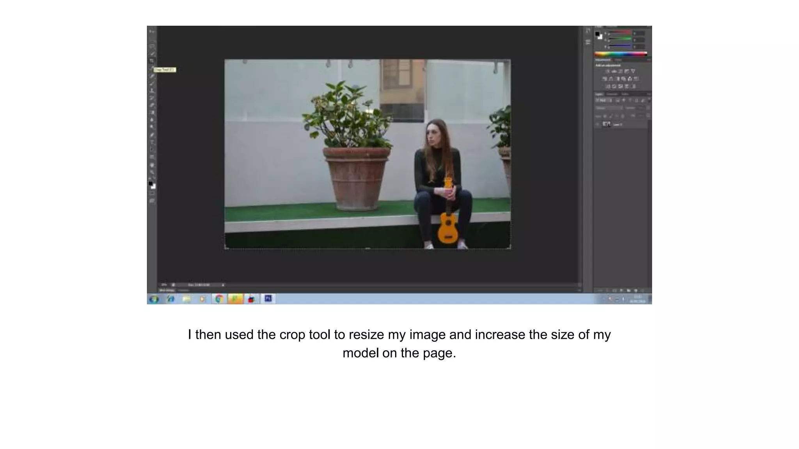Switch to the Styles tab
The image size is (799, 449).
(618, 60)
